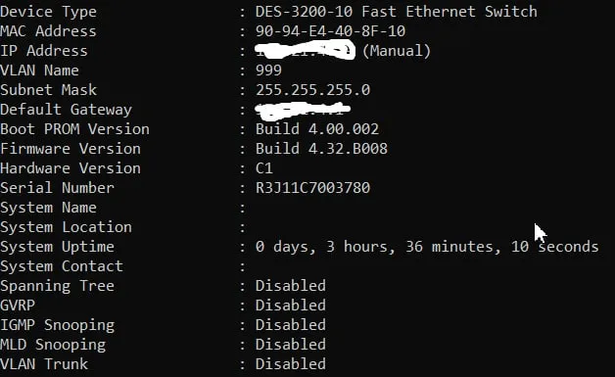Click the Boot PROM Build 4.00.002 value
The image size is (615, 377).
pos(317,128)
